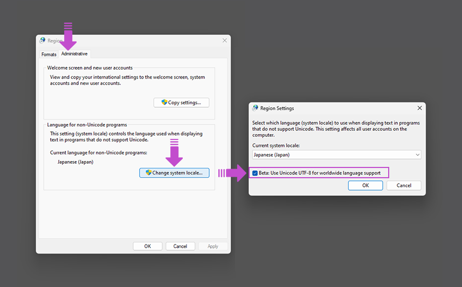Click the shield icon on Copy settings
462x287 pixels.
(x=164, y=102)
